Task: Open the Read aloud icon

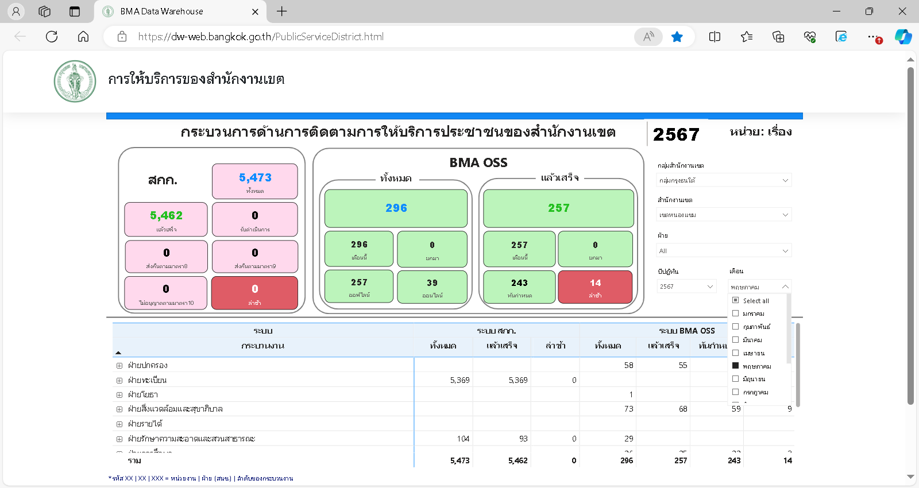Action: pos(648,37)
